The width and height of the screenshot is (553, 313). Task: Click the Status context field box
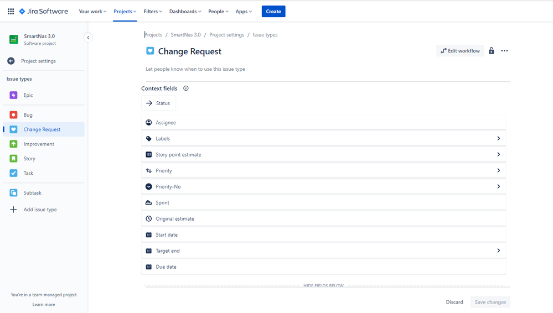[x=159, y=103]
